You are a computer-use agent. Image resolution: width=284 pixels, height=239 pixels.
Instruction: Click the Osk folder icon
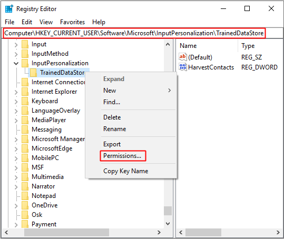click(x=25, y=215)
